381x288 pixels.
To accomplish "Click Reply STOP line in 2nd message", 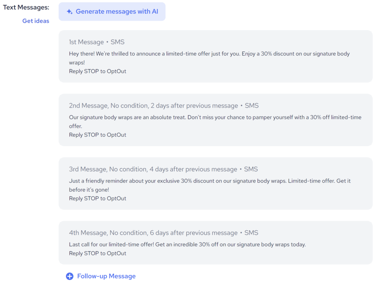I will pos(97,135).
